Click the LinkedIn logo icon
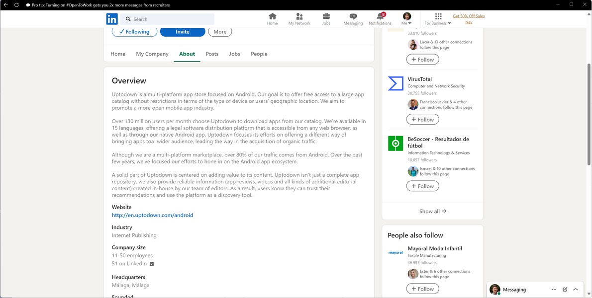Image resolution: width=592 pixels, height=298 pixels. pyautogui.click(x=112, y=19)
